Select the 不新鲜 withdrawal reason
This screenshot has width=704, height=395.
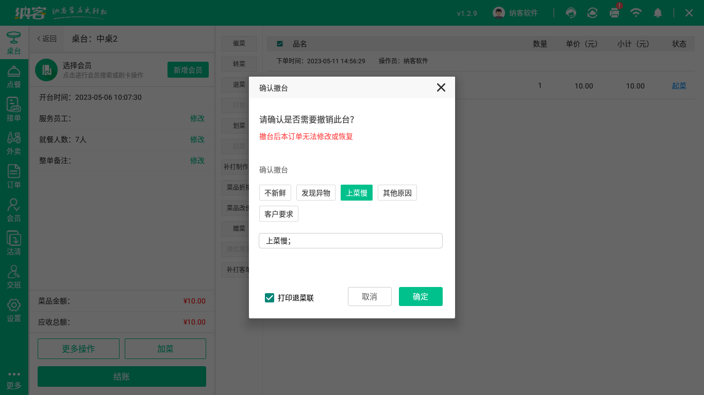pyautogui.click(x=275, y=192)
